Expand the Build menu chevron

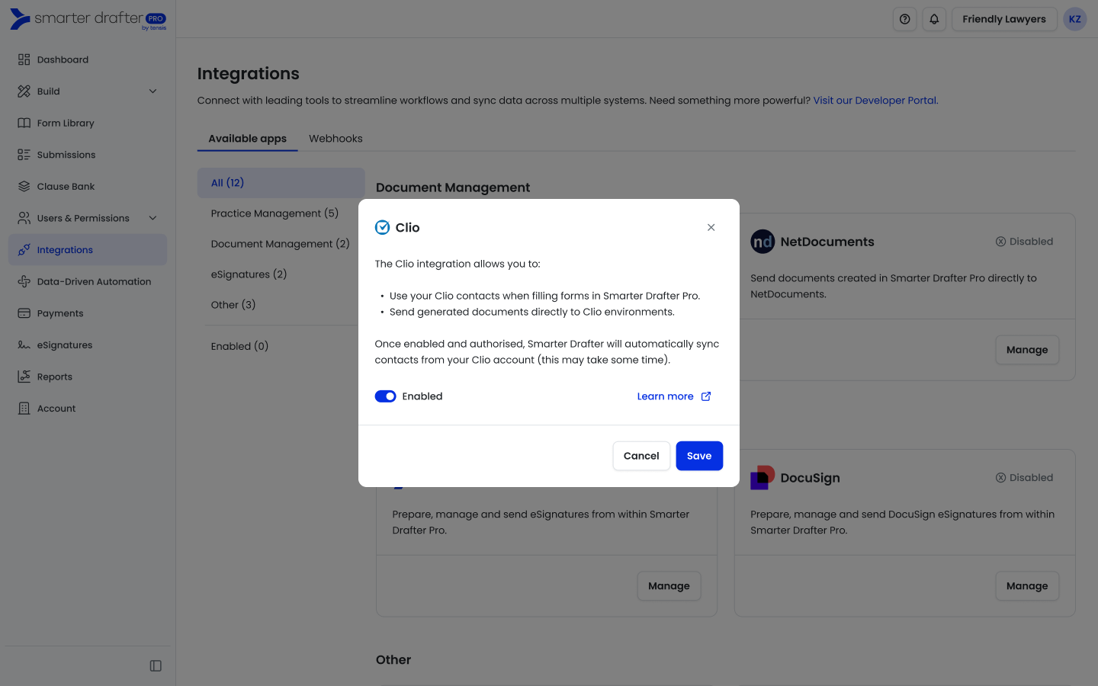click(x=152, y=91)
